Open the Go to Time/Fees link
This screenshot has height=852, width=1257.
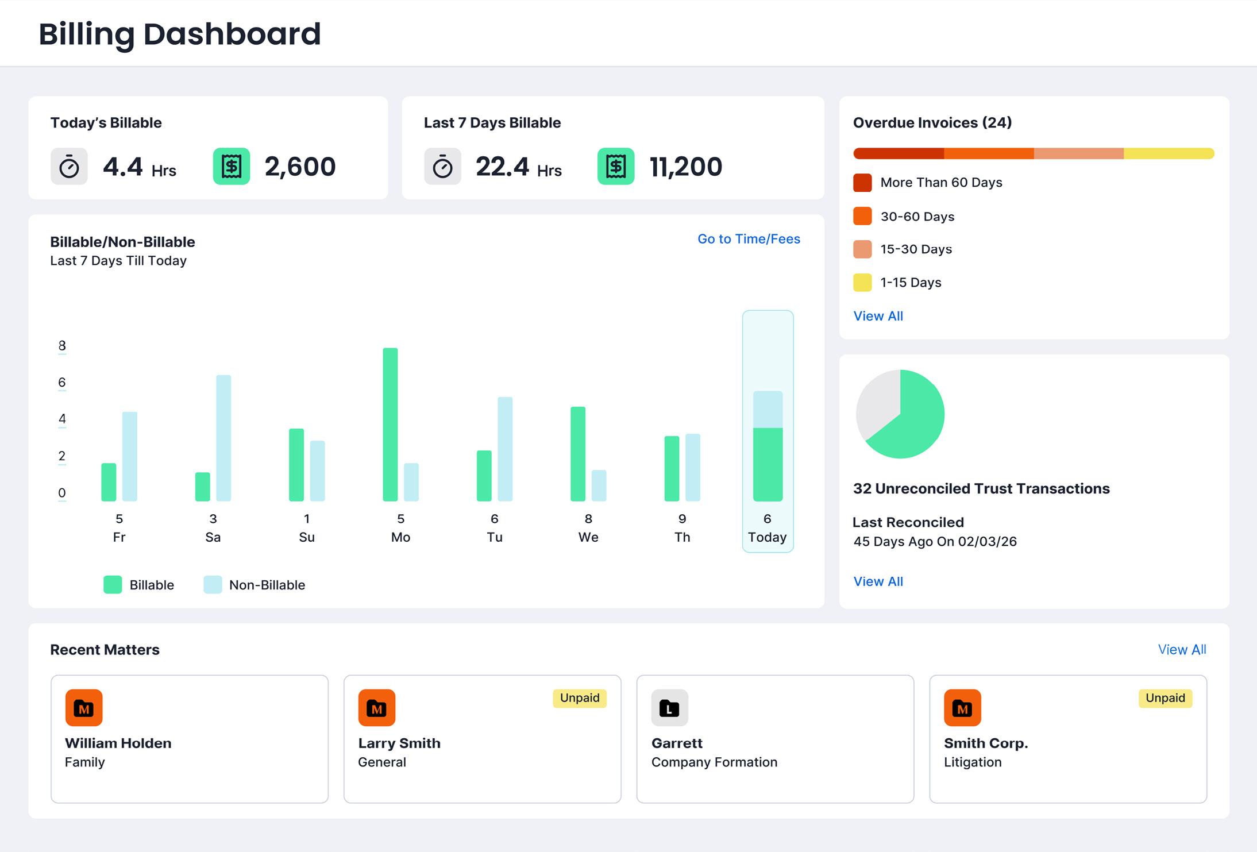(x=749, y=239)
